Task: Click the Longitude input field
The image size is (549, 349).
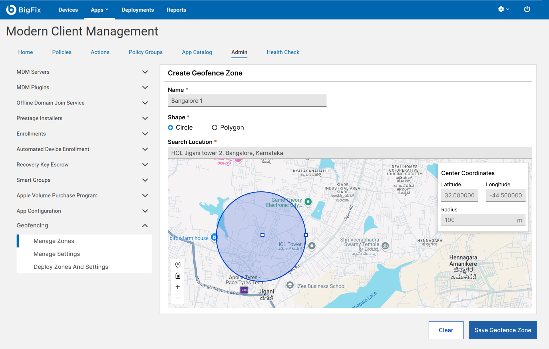Action: tap(506, 195)
